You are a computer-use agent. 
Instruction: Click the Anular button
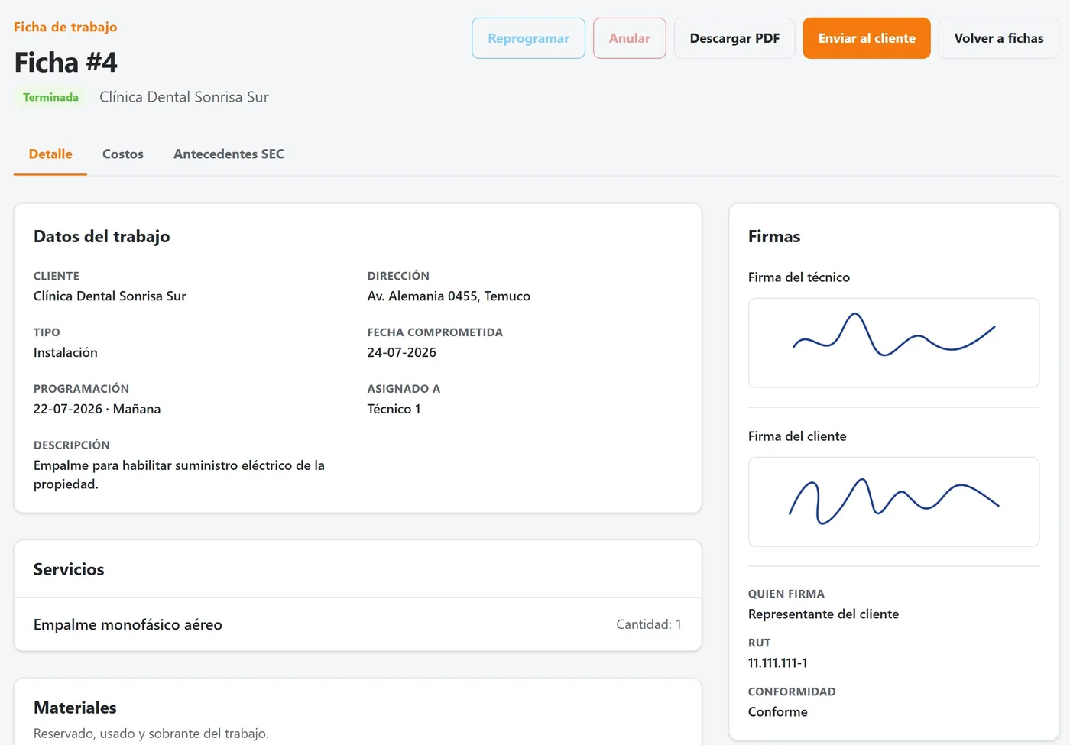(x=630, y=38)
